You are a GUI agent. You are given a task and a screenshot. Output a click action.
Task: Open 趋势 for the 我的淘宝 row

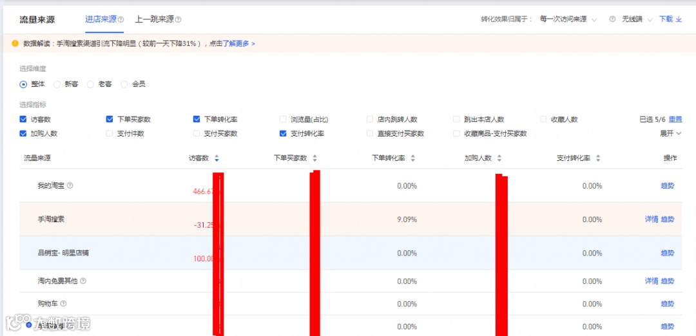pyautogui.click(x=668, y=186)
